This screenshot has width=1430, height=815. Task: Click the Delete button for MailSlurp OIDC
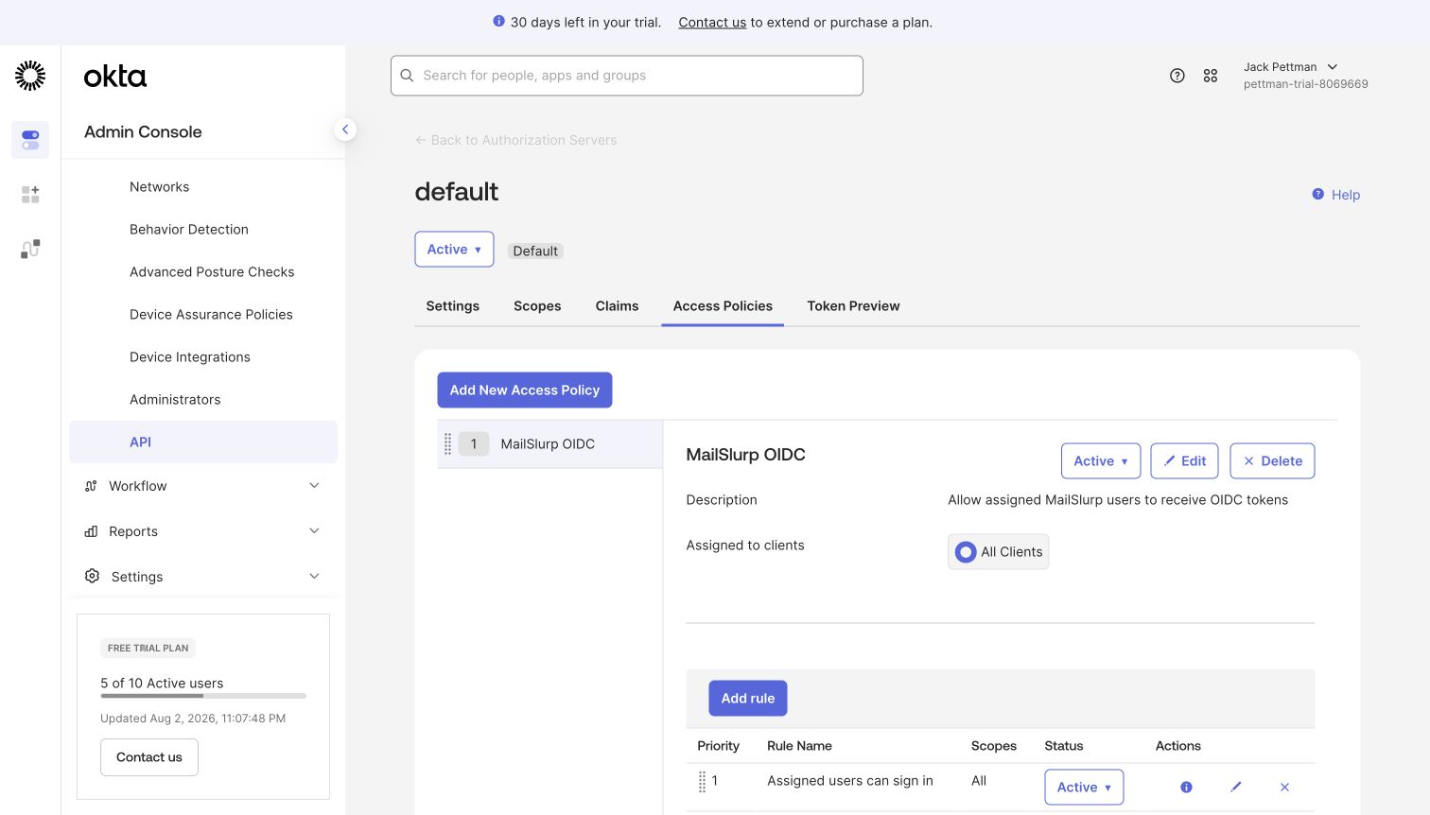1272,461
